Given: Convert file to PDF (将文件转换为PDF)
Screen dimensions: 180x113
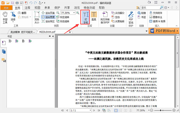Looking at the screenshot, I should (x=105, y=18).
